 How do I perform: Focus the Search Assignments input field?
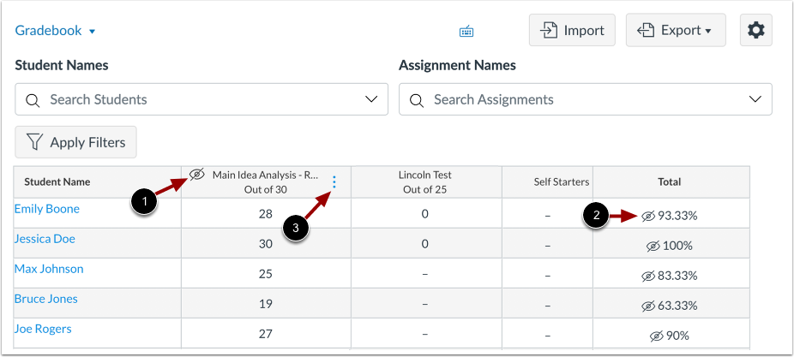point(586,99)
